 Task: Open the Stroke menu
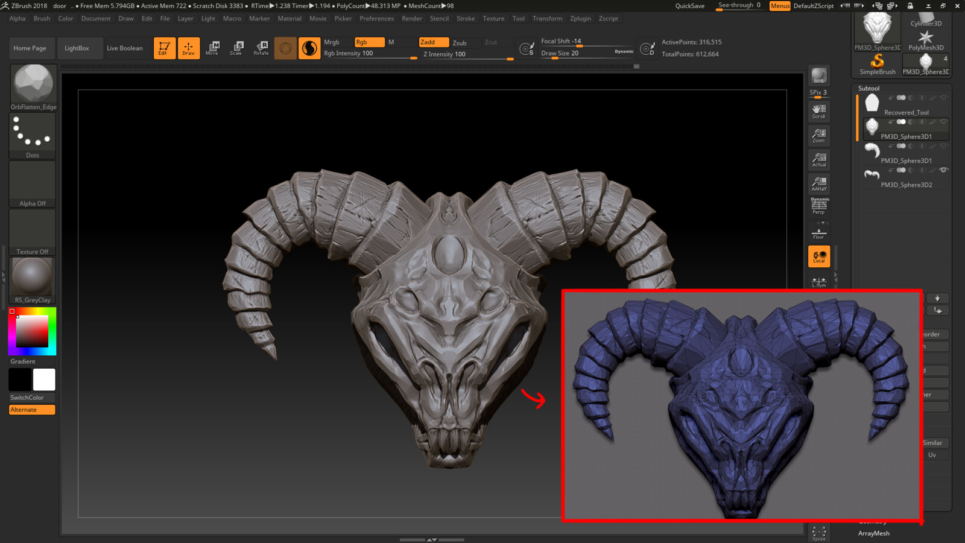click(465, 19)
